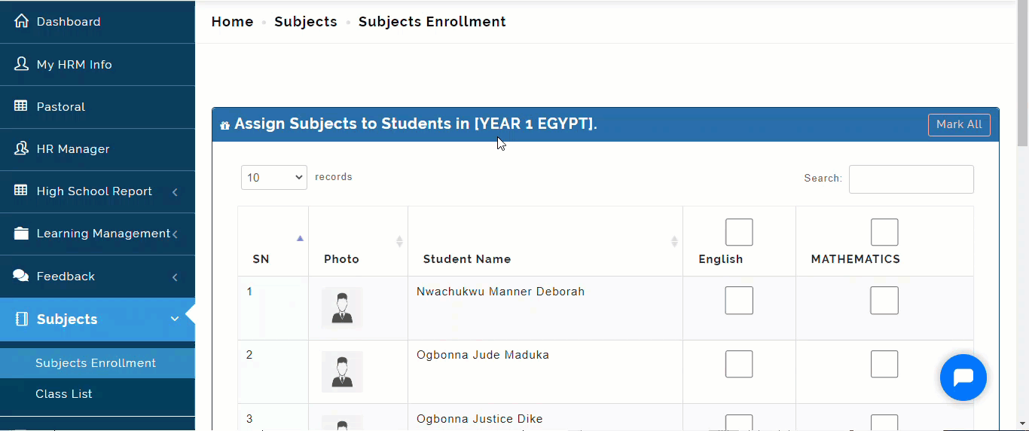Click the Feedback chat bubbles icon
The image size is (1029, 431).
pos(21,276)
